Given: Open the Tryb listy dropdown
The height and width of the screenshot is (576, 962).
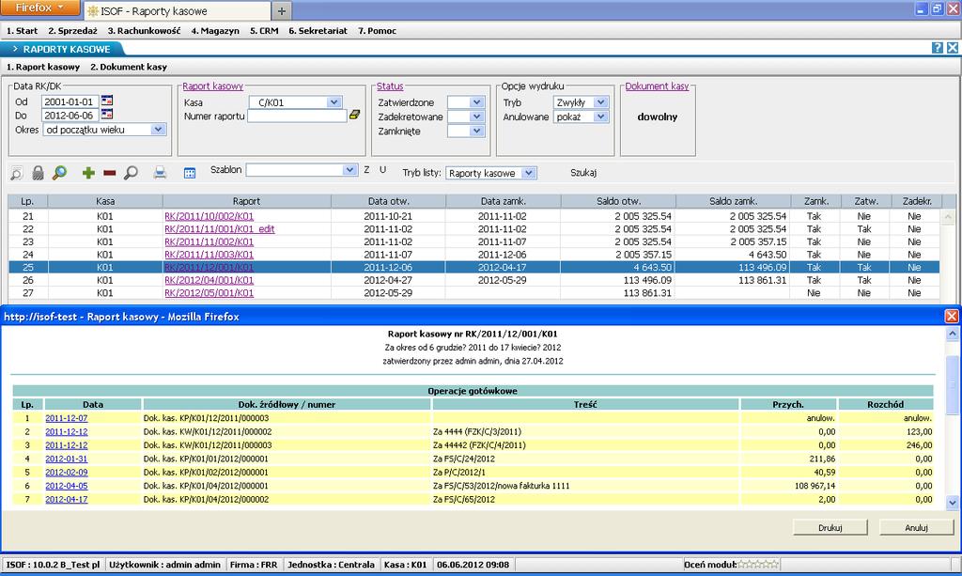Looking at the screenshot, I should (529, 173).
